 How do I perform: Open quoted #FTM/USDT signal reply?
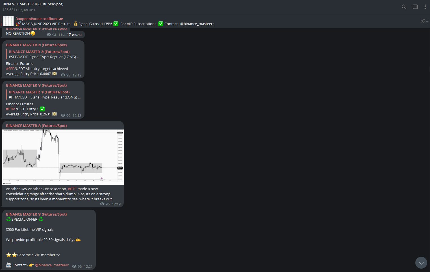point(44,95)
